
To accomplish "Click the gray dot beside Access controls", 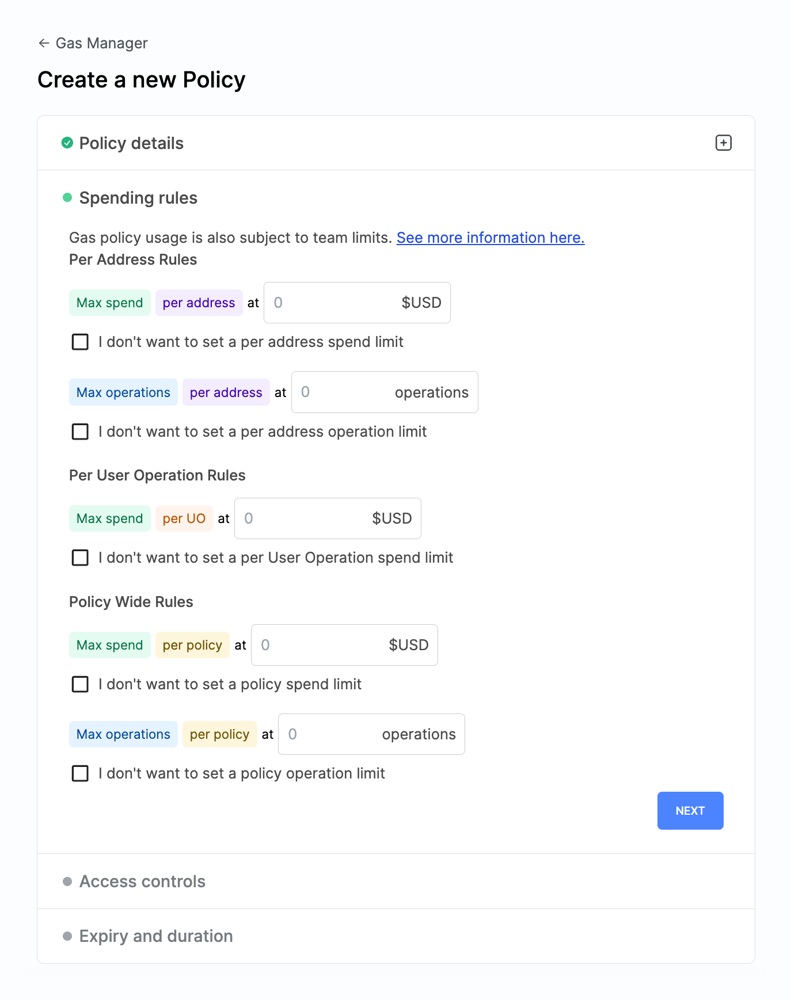I will [x=67, y=881].
